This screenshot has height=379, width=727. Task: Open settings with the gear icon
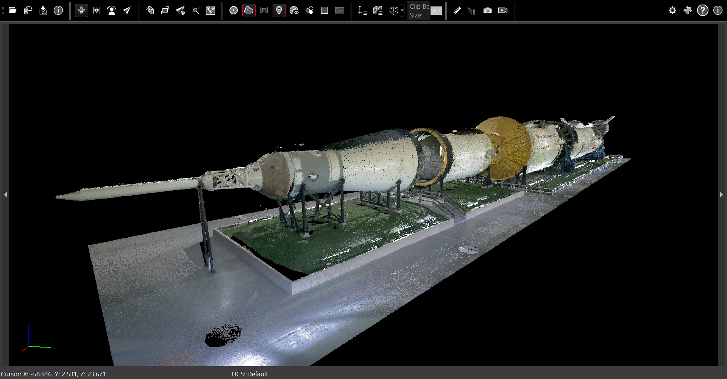[x=672, y=10]
